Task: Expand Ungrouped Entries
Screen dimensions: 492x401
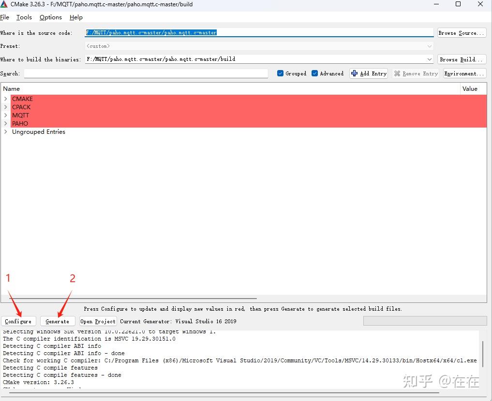Action: [x=5, y=131]
